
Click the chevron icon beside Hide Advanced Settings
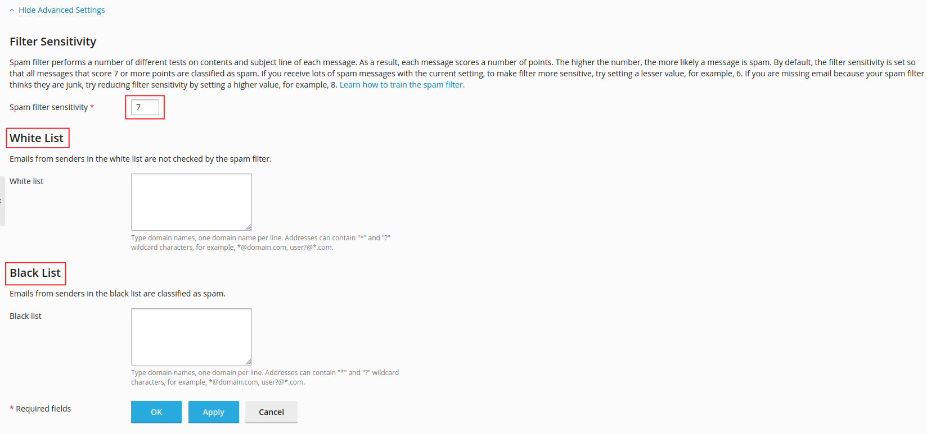click(x=12, y=11)
